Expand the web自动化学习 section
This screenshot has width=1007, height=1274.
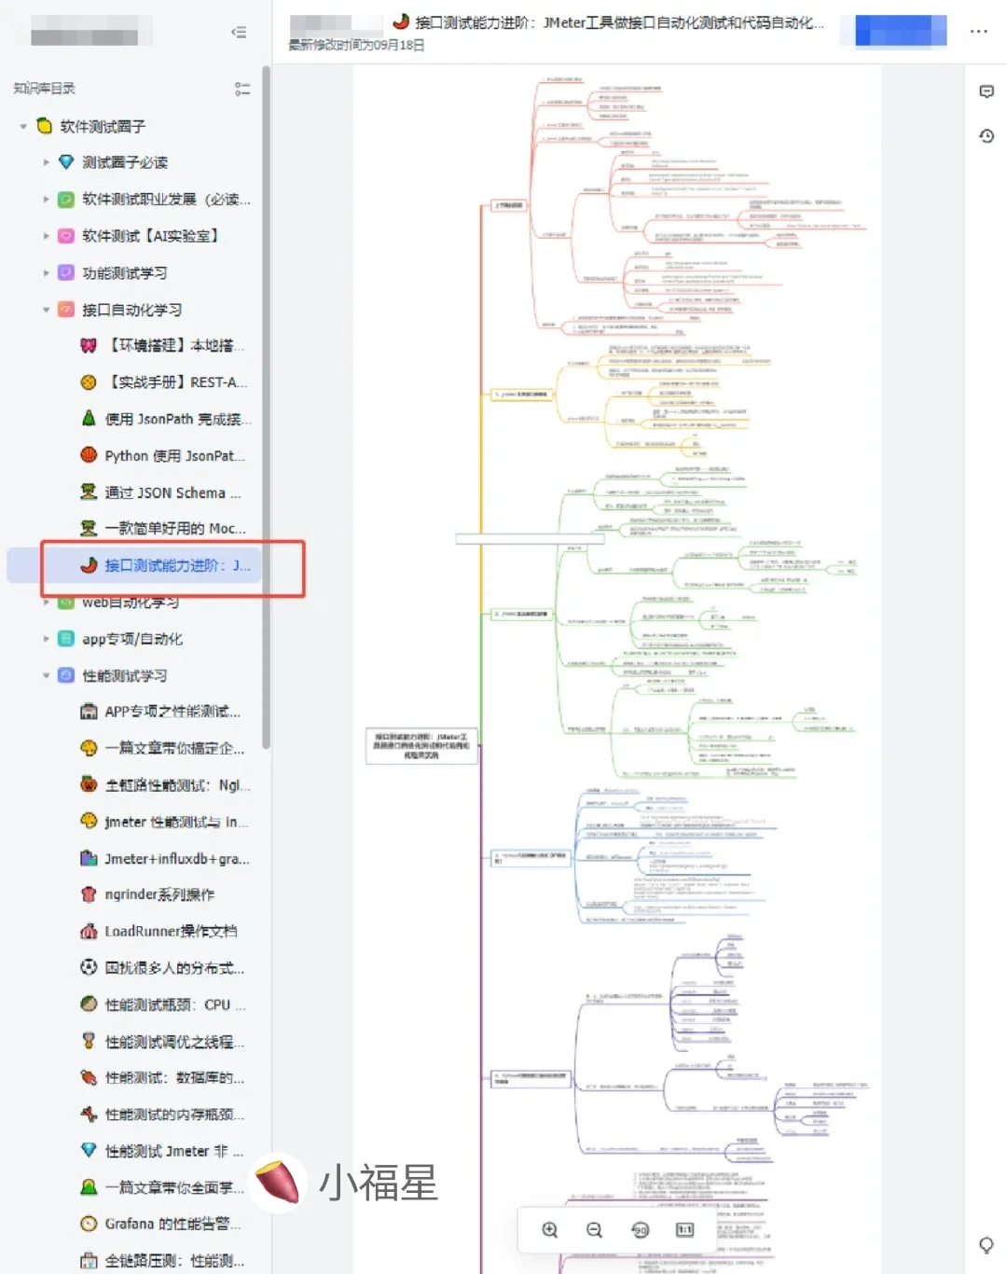point(45,602)
